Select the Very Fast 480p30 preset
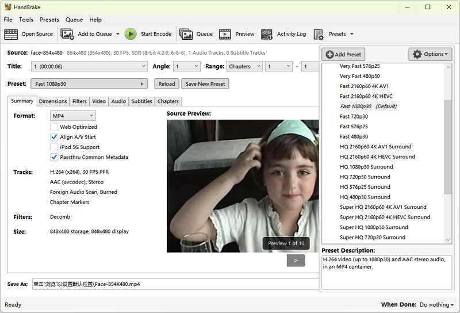460x313 pixels. click(x=360, y=76)
